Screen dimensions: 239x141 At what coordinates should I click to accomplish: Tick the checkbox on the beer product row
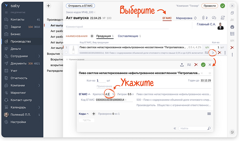click(66, 53)
